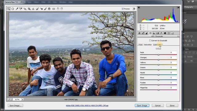
Task: Open the zoom level dropdown arrow
Action: [22, 99]
